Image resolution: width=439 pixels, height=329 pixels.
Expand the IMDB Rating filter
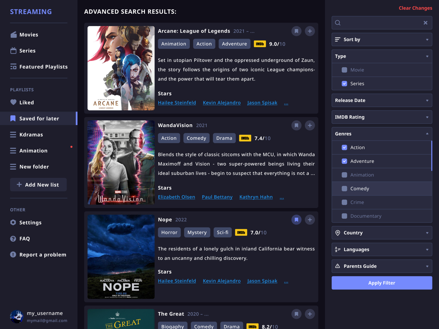[382, 117]
